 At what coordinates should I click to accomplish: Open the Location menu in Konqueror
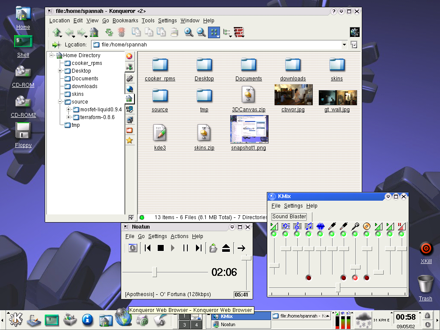click(59, 21)
